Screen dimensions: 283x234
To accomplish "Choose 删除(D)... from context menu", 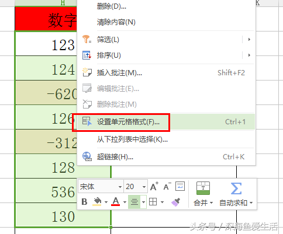I will 166,6.
